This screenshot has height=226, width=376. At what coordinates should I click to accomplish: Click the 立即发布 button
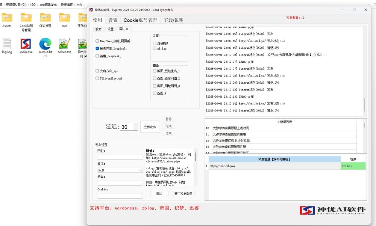(150, 127)
